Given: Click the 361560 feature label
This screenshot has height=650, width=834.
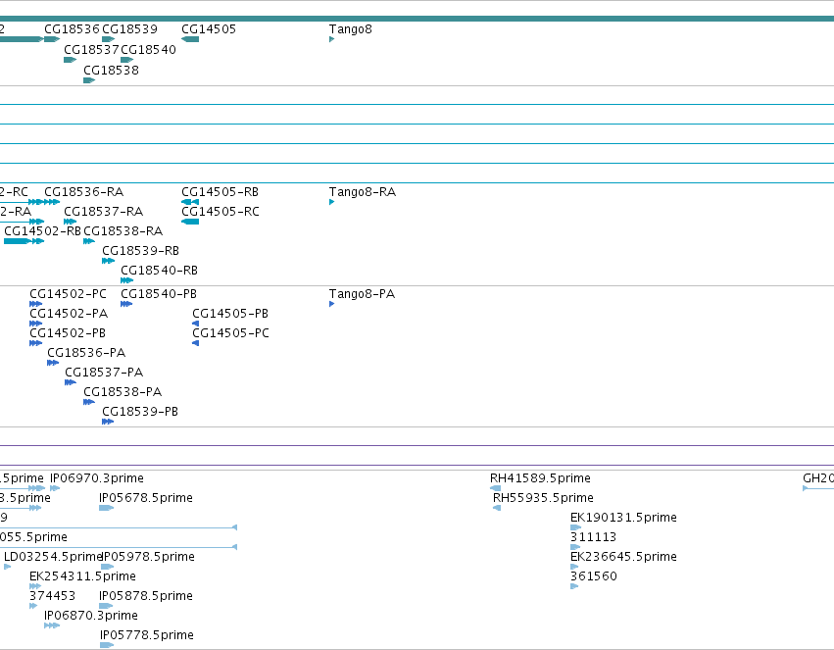Looking at the screenshot, I should coord(594,576).
